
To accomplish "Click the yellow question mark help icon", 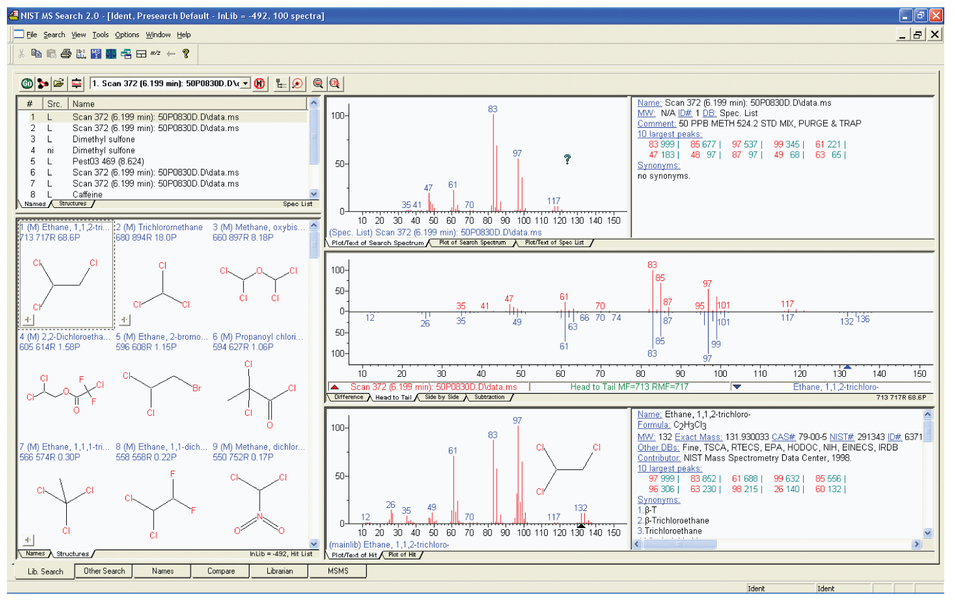I will (x=186, y=54).
